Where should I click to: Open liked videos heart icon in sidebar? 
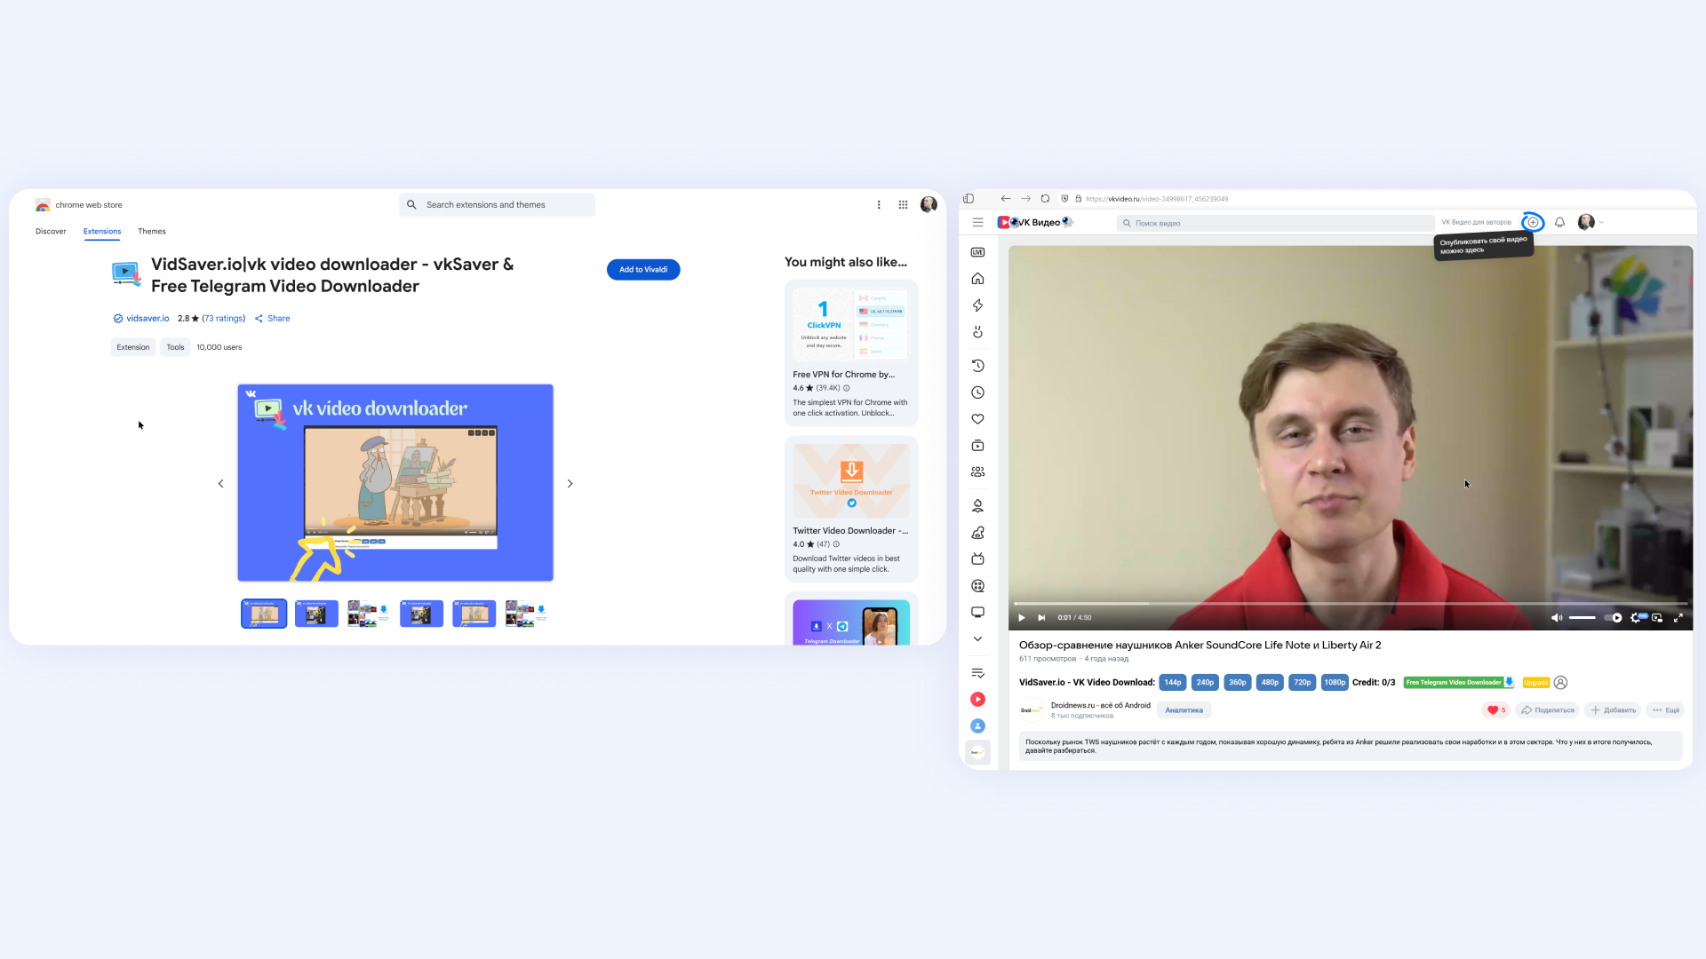(x=977, y=419)
